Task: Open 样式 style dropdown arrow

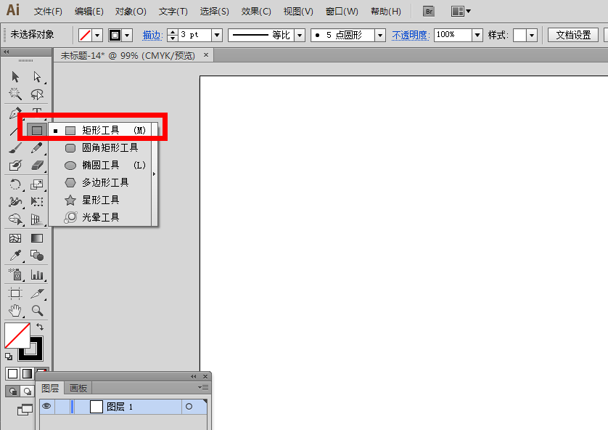Action: point(532,36)
